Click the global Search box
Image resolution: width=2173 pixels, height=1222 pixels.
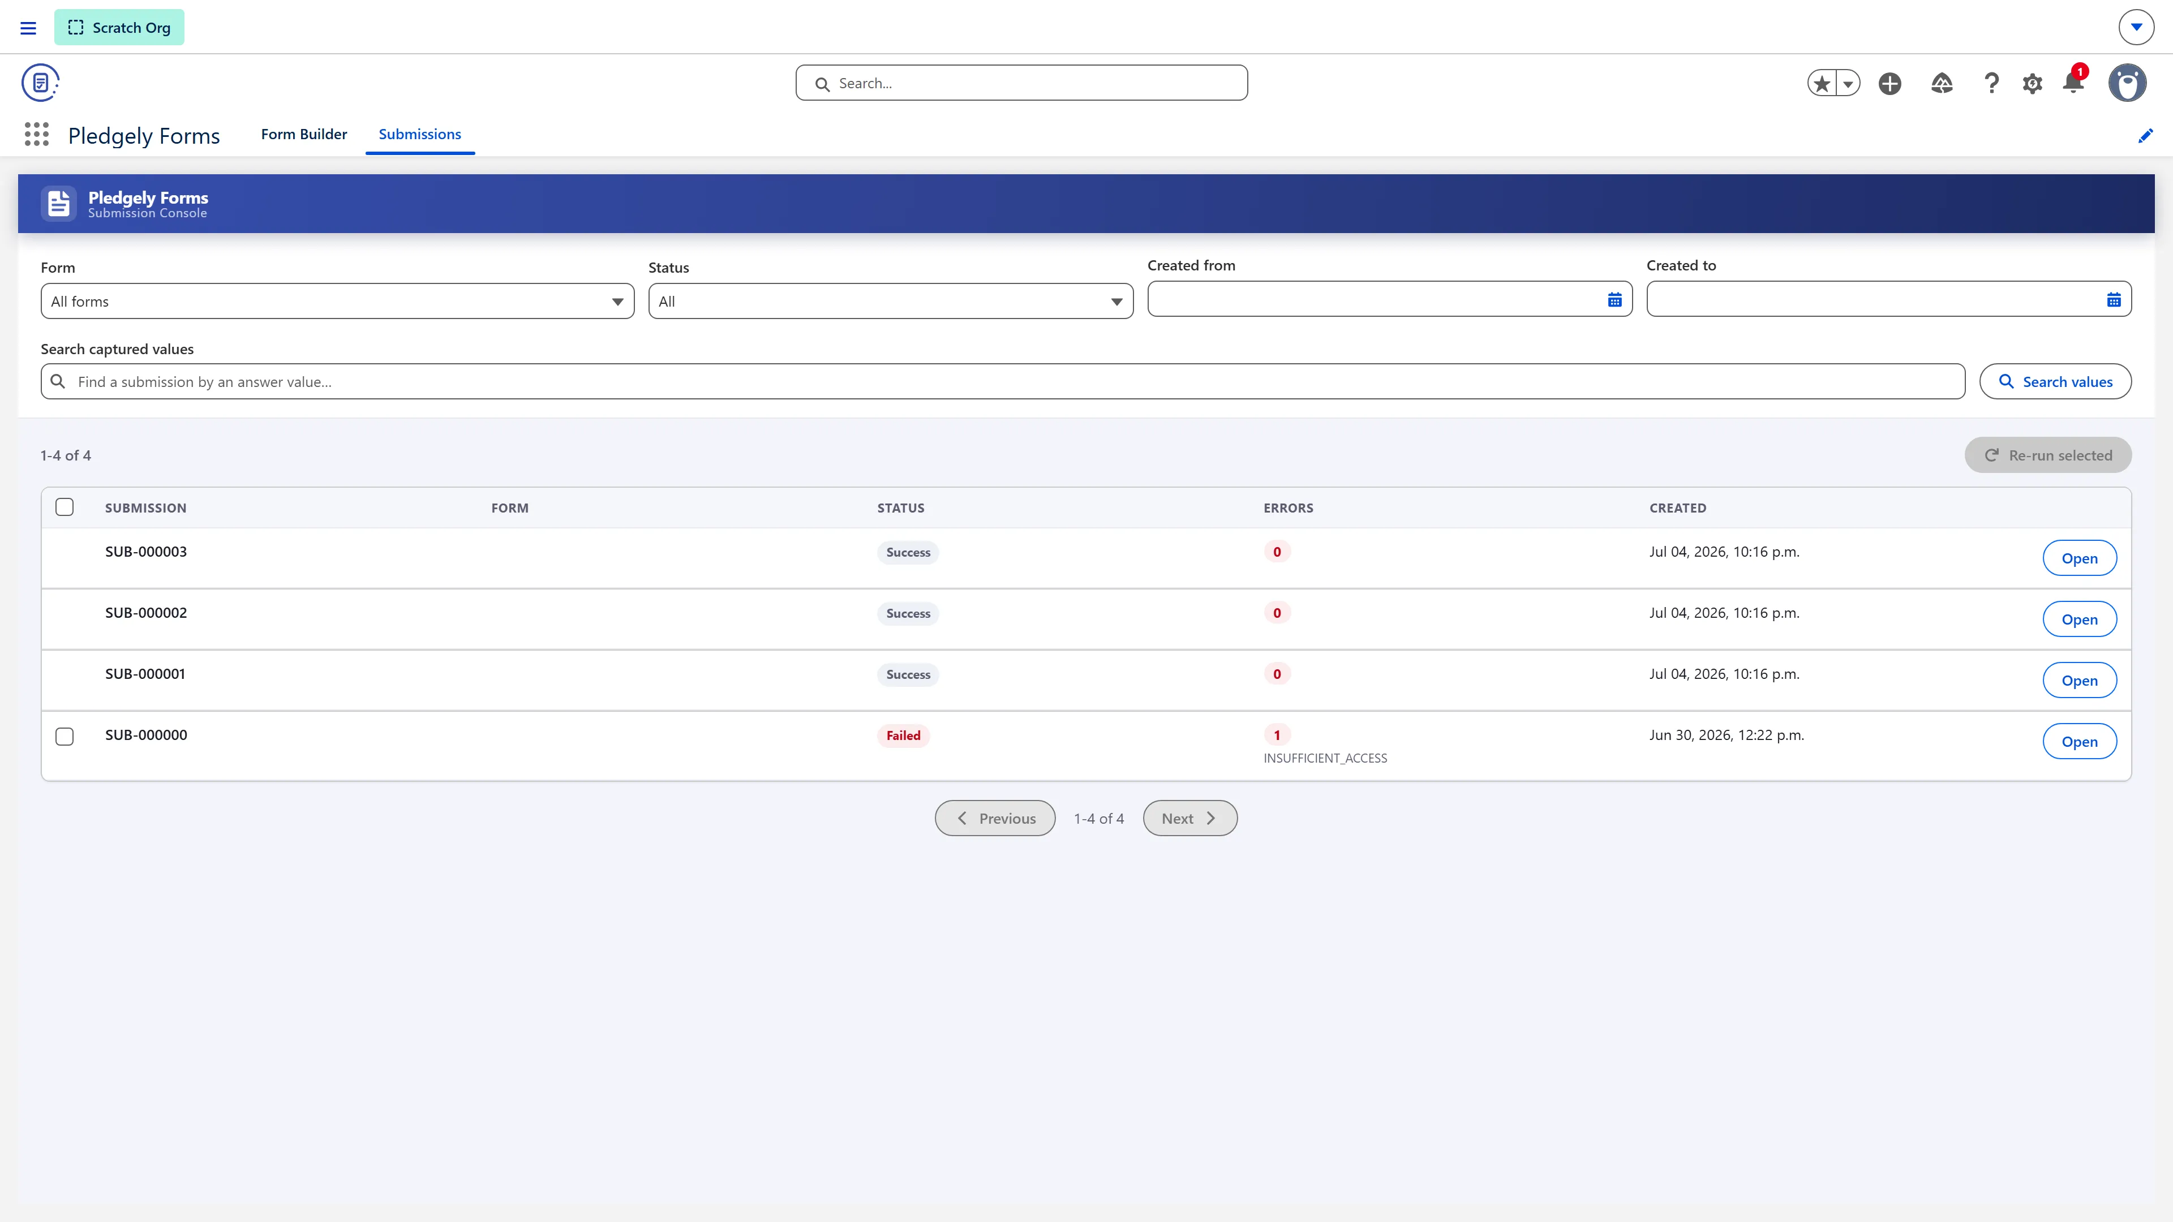pyautogui.click(x=1021, y=83)
